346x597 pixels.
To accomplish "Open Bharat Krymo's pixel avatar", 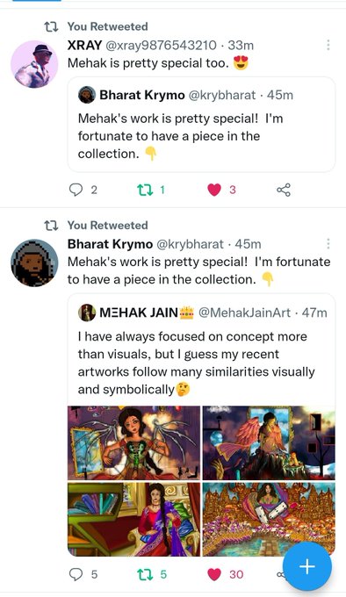I will coord(34,263).
